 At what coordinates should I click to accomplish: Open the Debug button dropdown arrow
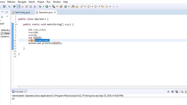43,6
